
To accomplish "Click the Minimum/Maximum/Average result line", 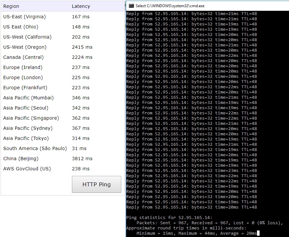I will click(x=196, y=233).
